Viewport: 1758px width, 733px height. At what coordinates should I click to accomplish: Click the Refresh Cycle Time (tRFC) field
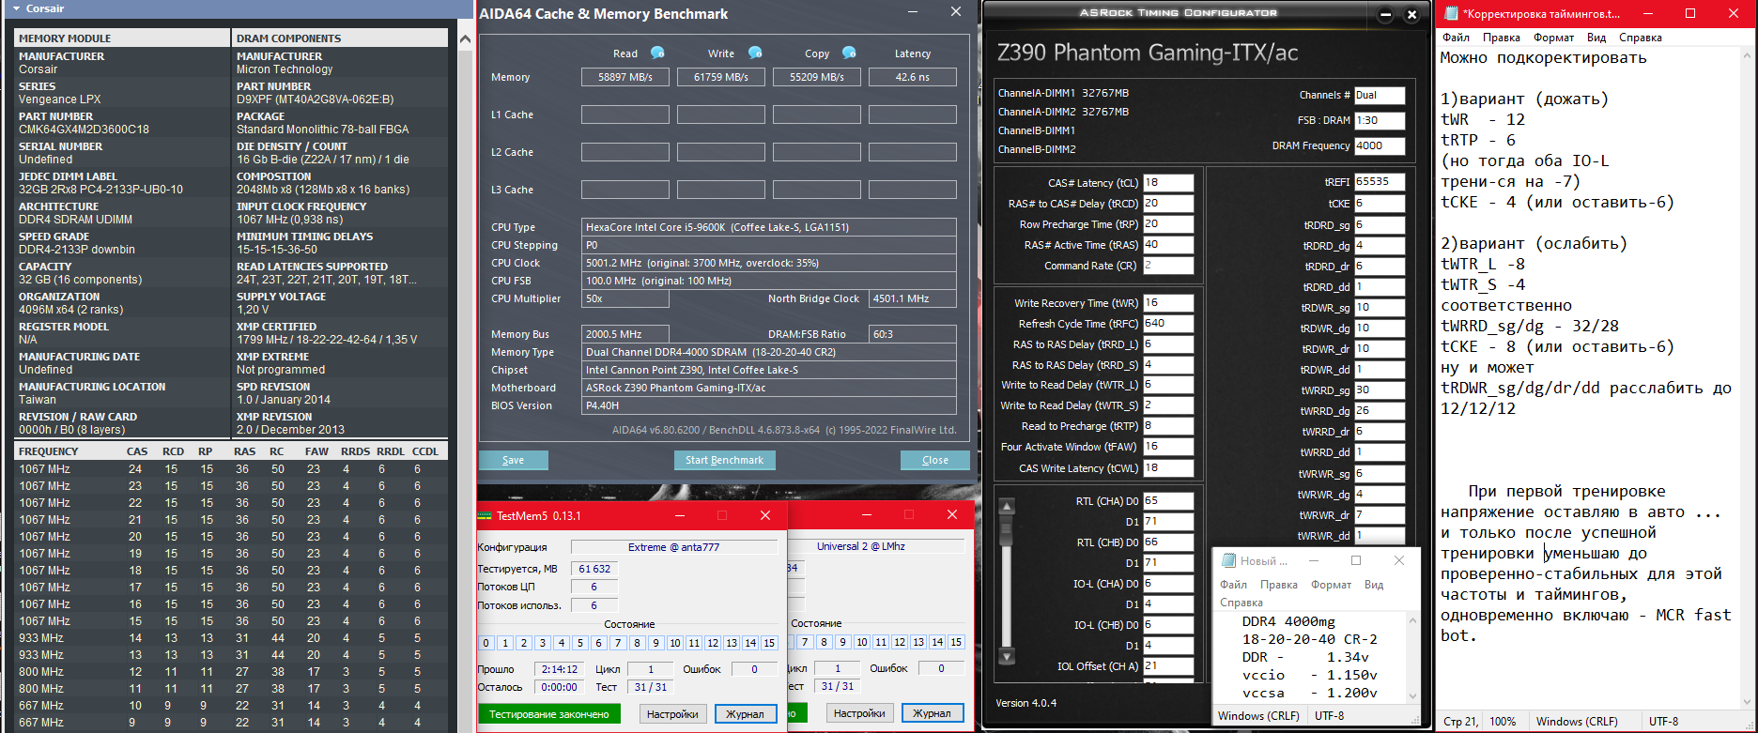pyautogui.click(x=1168, y=324)
